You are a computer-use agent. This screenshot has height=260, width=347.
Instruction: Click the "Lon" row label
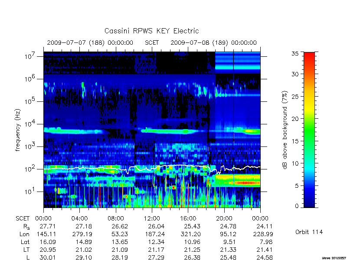[x=24, y=234]
